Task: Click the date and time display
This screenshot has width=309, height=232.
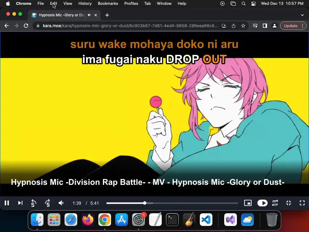Action: [x=282, y=4]
